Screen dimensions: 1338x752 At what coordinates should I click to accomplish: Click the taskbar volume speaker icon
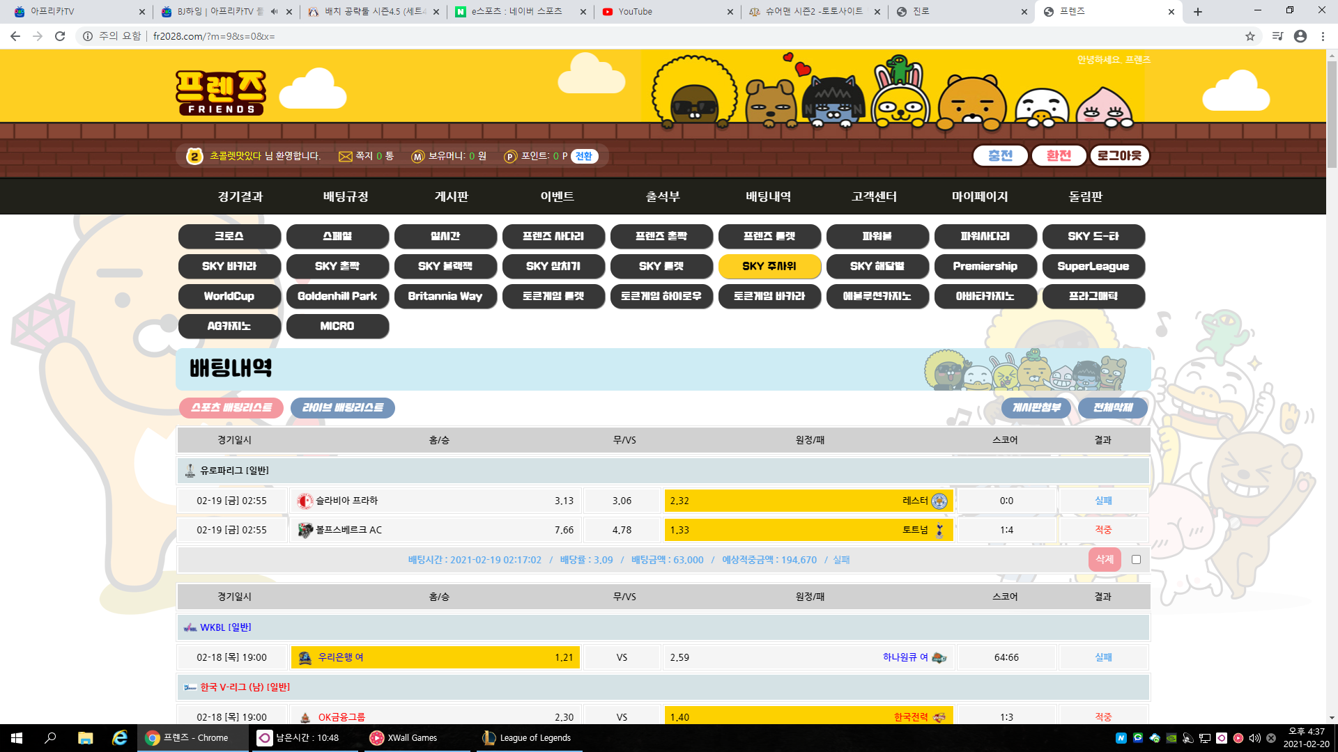pyautogui.click(x=1254, y=738)
